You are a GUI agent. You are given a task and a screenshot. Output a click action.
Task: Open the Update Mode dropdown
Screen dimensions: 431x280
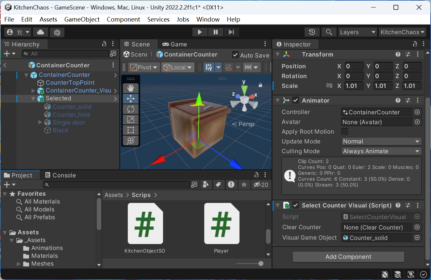(381, 141)
